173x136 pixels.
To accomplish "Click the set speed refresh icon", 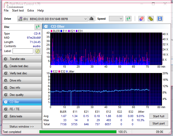I will click(x=128, y=19).
